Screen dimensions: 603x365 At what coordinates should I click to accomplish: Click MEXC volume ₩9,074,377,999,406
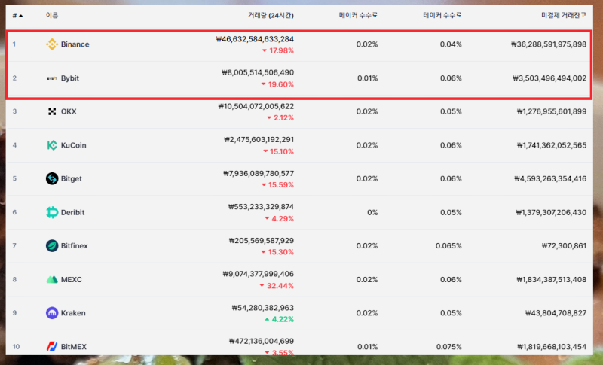click(258, 274)
